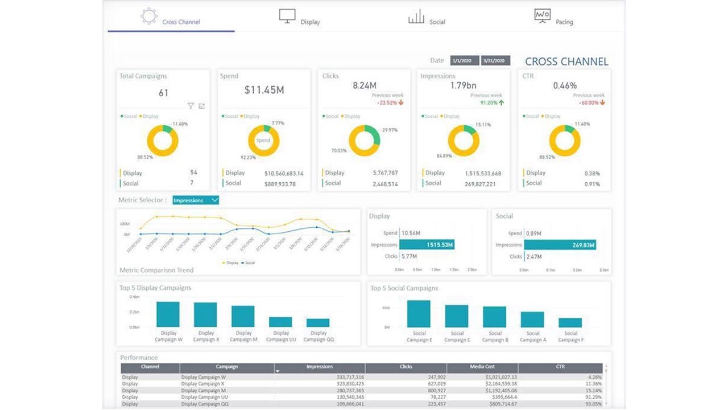Click the Cross Channel gear icon

pos(149,16)
